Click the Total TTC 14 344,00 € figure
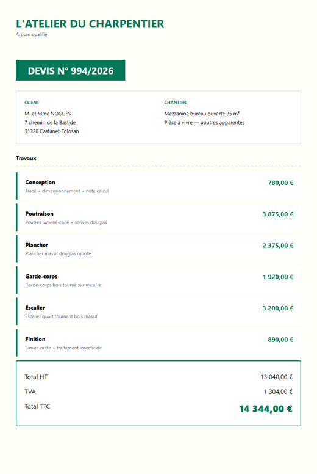This screenshot has width=317, height=474. [266, 409]
